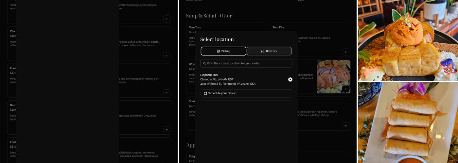The height and width of the screenshot is (163, 458).
Task: Add Tom Kha soup with plus button
Action: point(345,52)
